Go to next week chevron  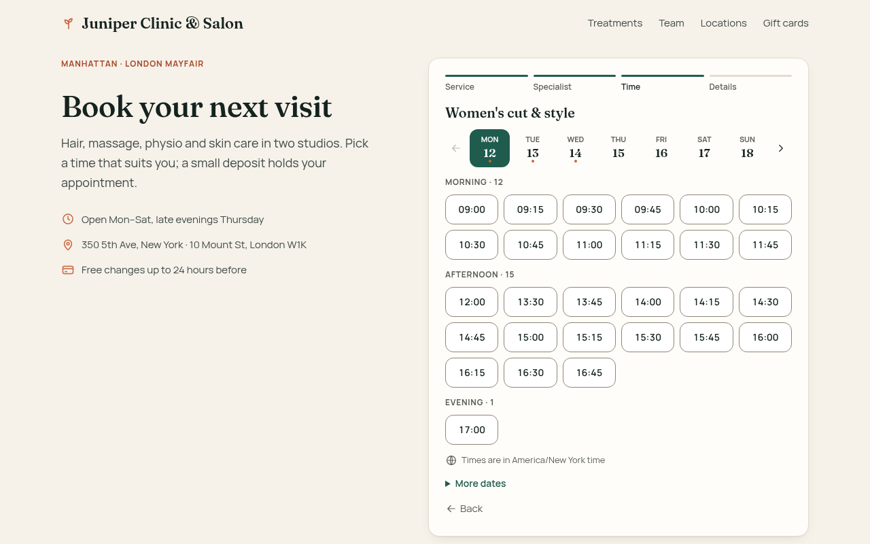pos(781,148)
